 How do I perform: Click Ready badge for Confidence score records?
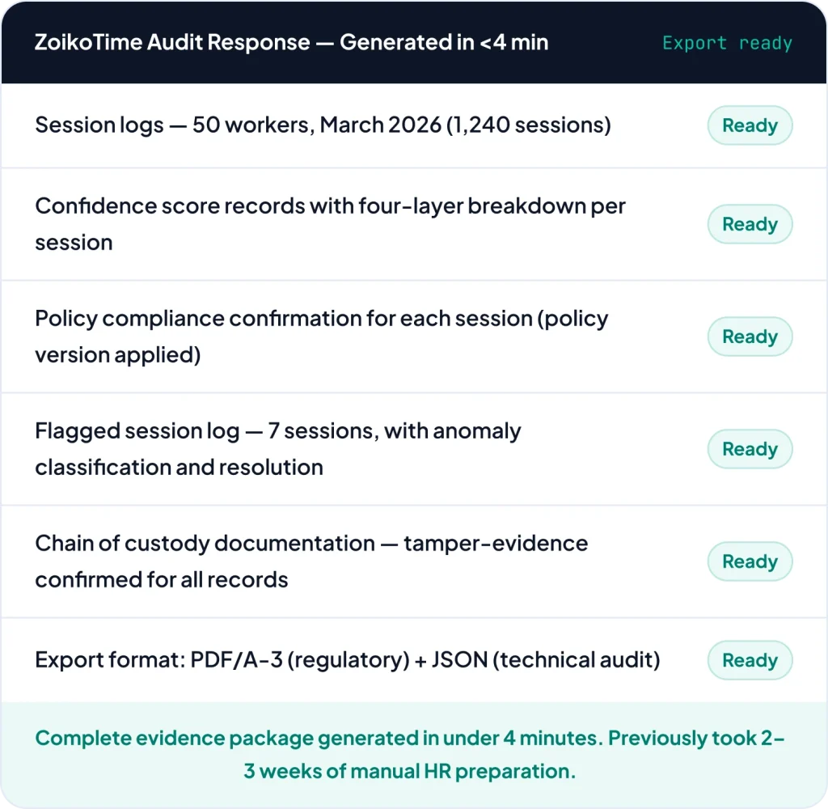pyautogui.click(x=750, y=224)
